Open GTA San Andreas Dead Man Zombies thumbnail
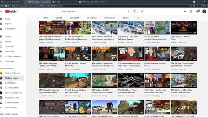208x117 pixels. [131, 54]
